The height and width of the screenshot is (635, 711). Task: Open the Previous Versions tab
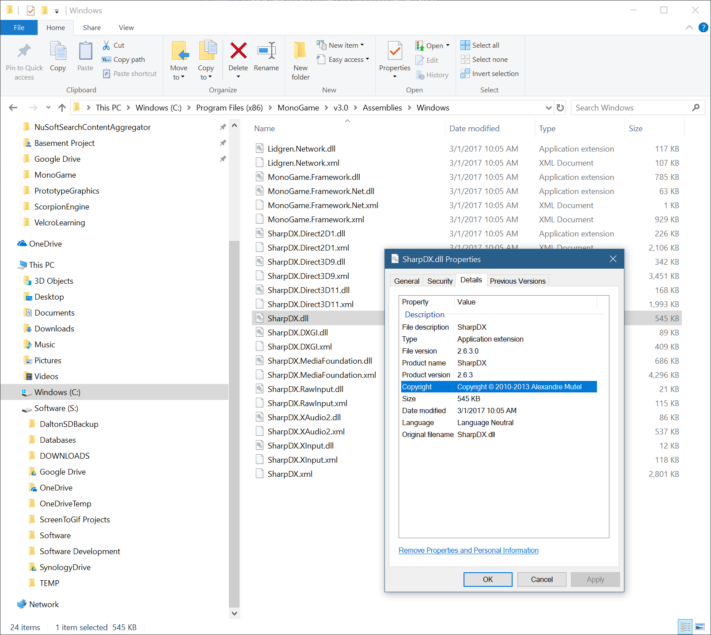[x=517, y=281]
